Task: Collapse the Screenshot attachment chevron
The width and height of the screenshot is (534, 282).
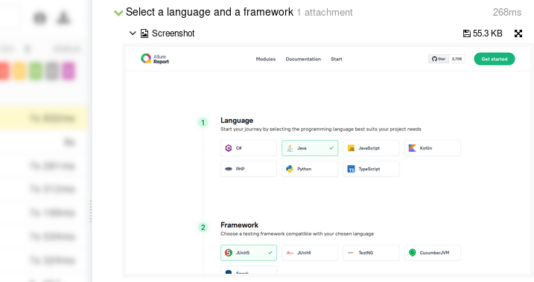Action: (x=133, y=33)
